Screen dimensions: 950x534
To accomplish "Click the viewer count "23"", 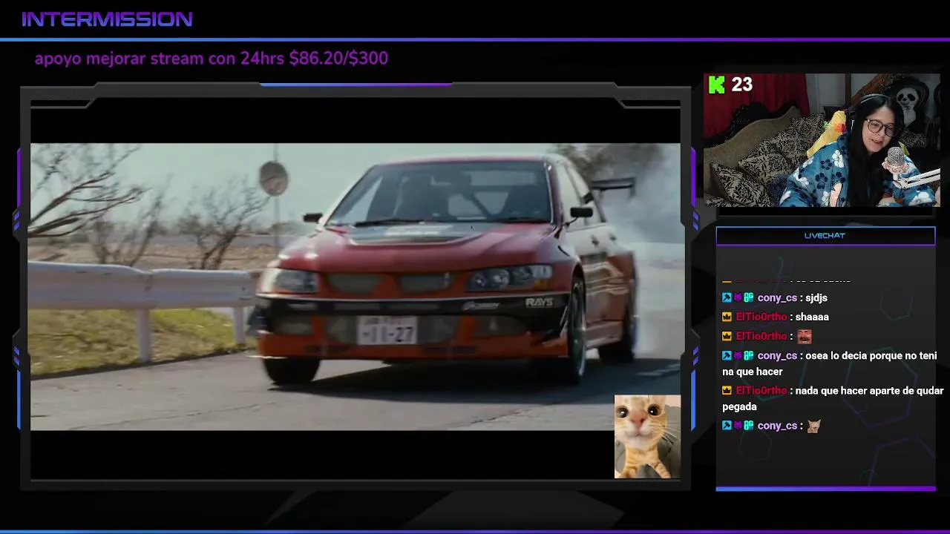I will click(x=742, y=85).
